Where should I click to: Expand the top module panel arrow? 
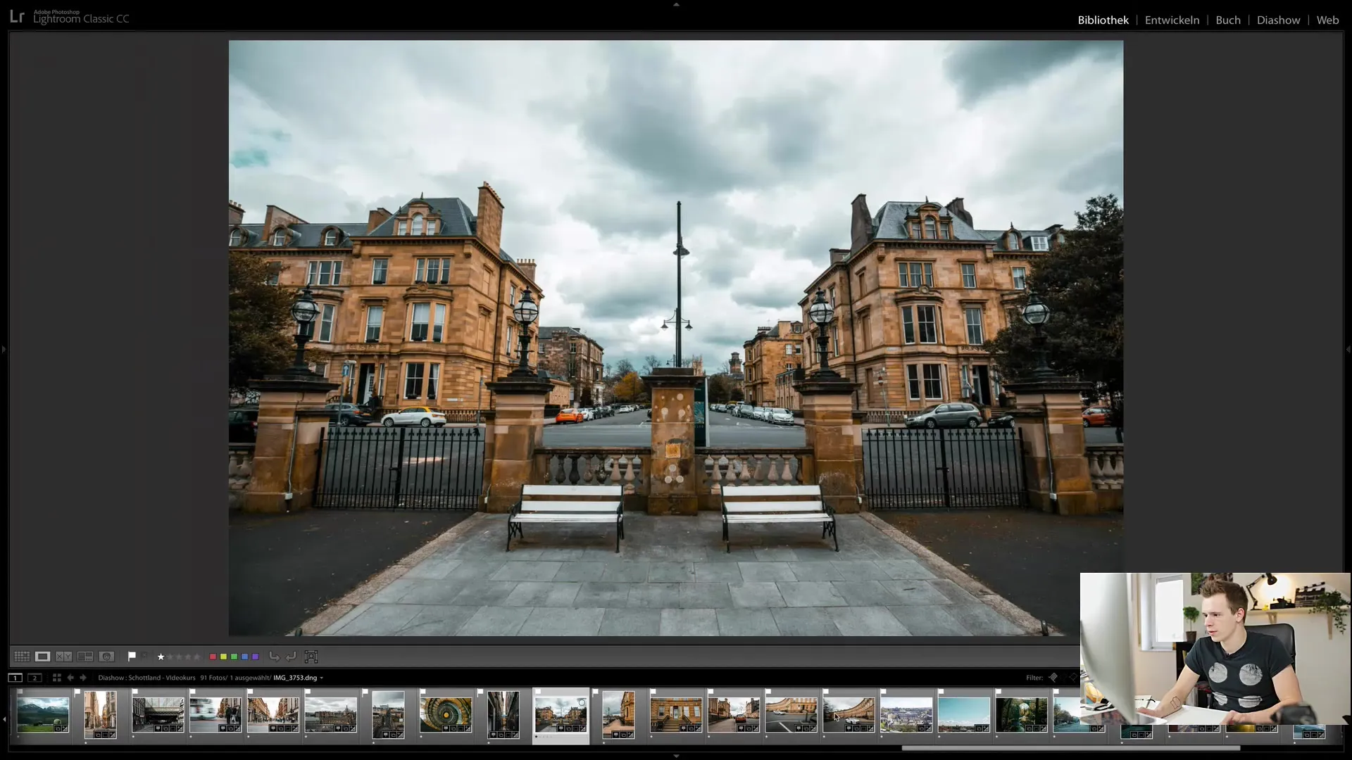(x=676, y=4)
